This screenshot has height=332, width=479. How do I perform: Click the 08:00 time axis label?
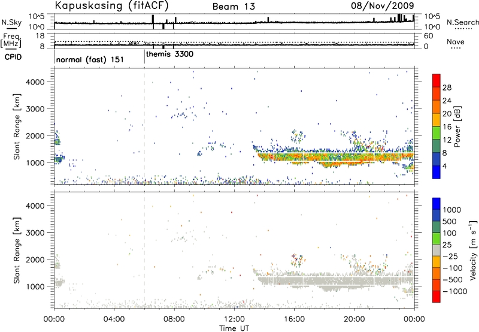174,319
